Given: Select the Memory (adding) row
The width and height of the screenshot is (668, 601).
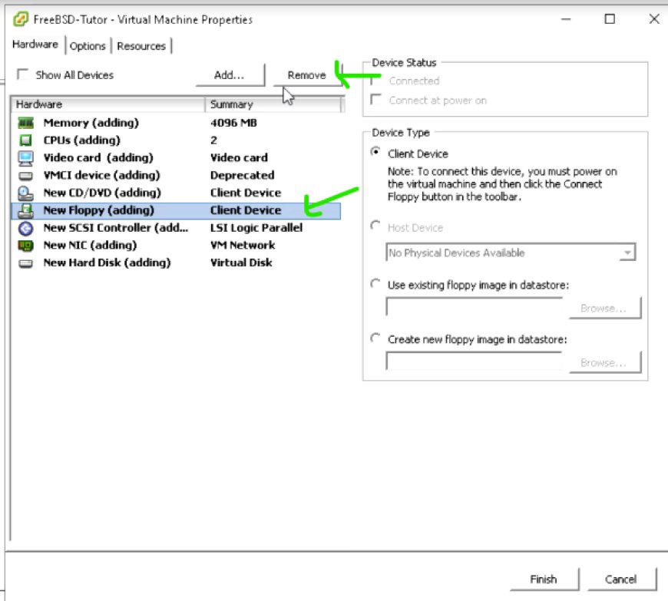Looking at the screenshot, I should point(176,123).
